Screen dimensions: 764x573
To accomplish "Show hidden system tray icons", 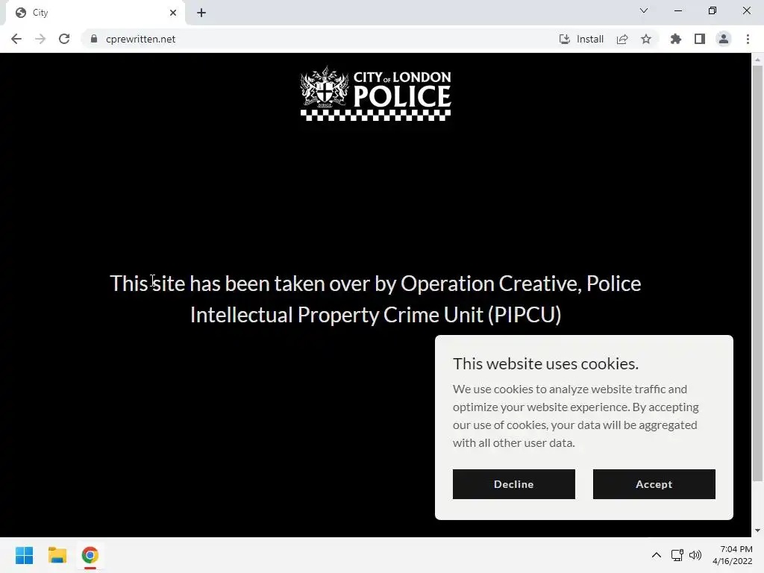I will [x=657, y=555].
